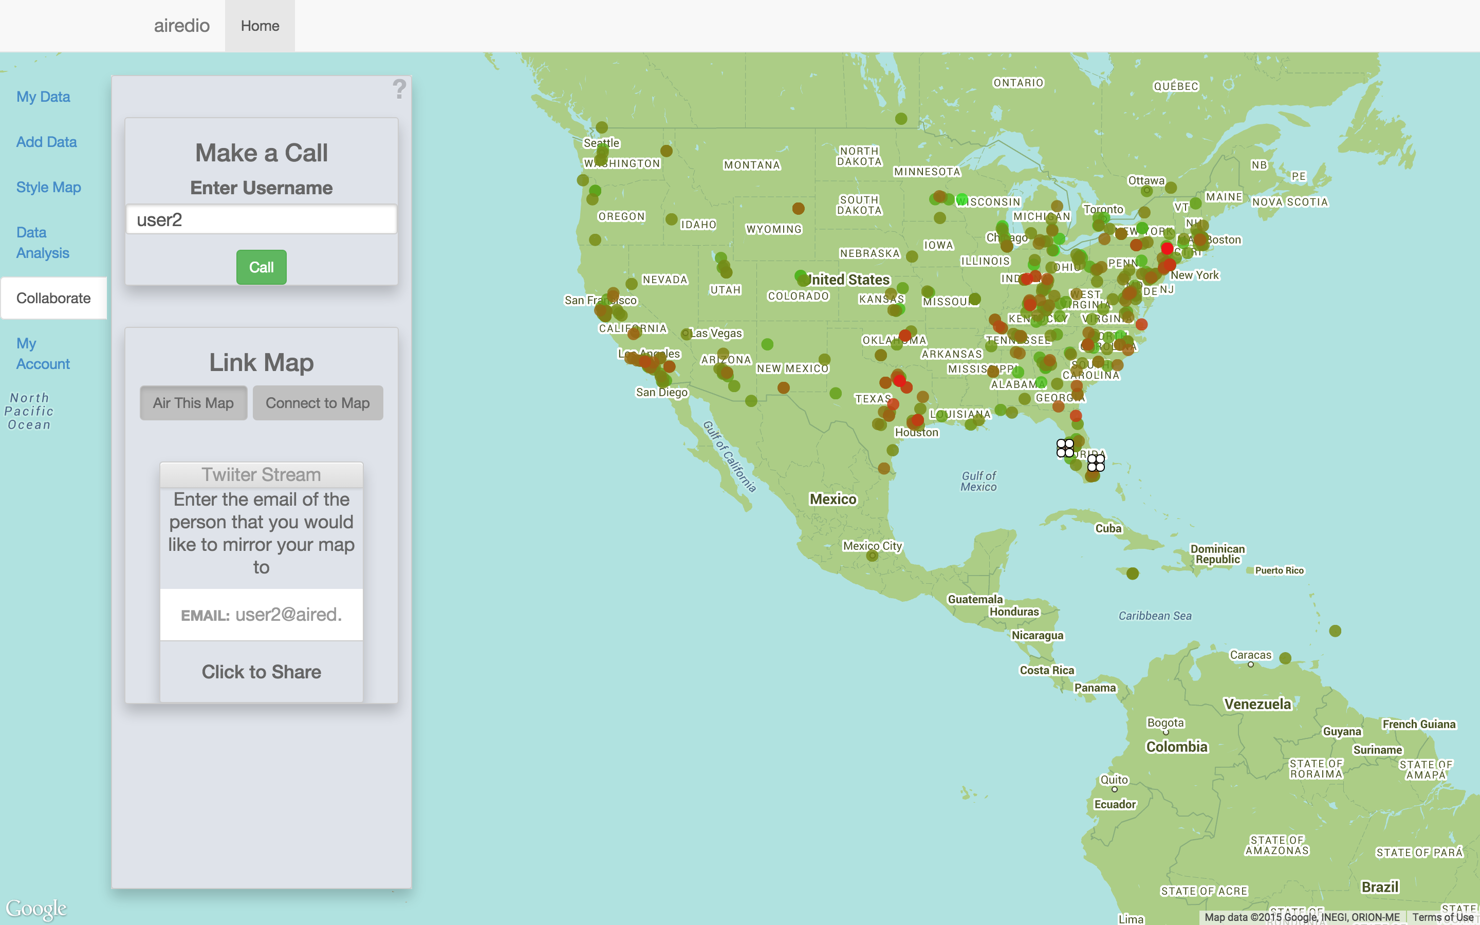Click the username input field
The width and height of the screenshot is (1480, 925).
tap(261, 219)
